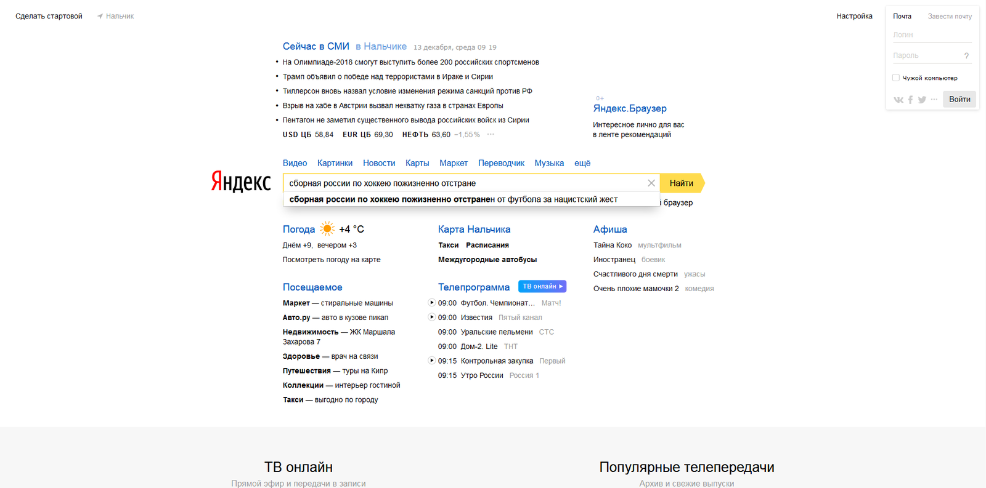Click the VK social login icon
The image size is (986, 488).
pos(898,100)
